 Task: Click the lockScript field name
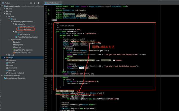93,18
